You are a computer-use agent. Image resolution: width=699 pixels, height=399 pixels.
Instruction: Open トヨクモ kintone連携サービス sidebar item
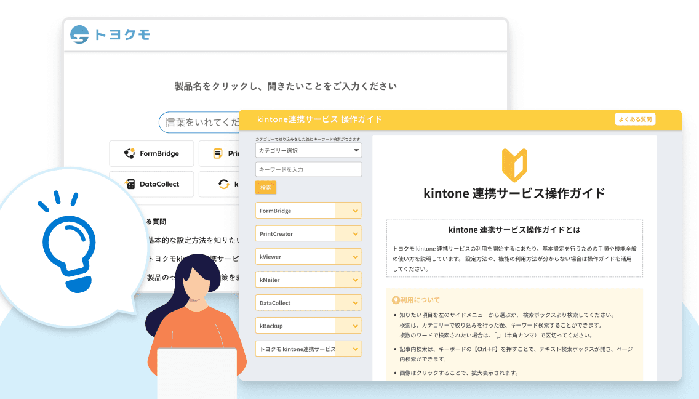tap(297, 349)
